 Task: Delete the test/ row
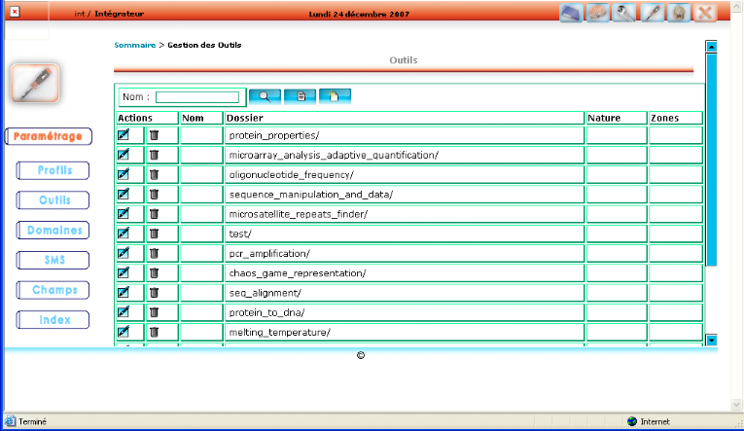tap(154, 233)
